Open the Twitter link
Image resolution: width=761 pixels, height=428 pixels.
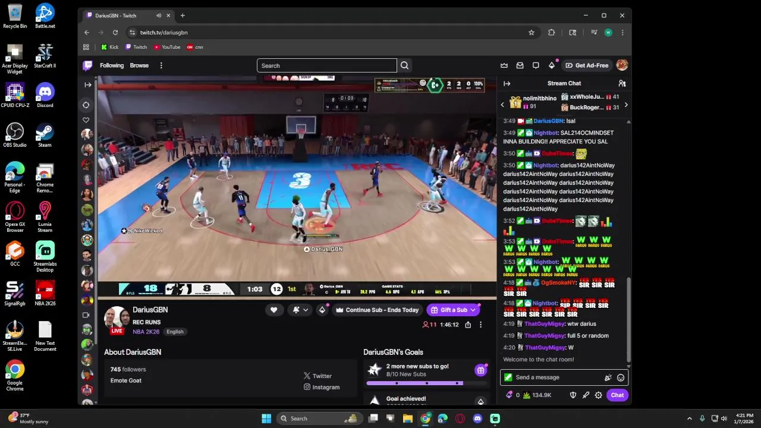point(317,376)
